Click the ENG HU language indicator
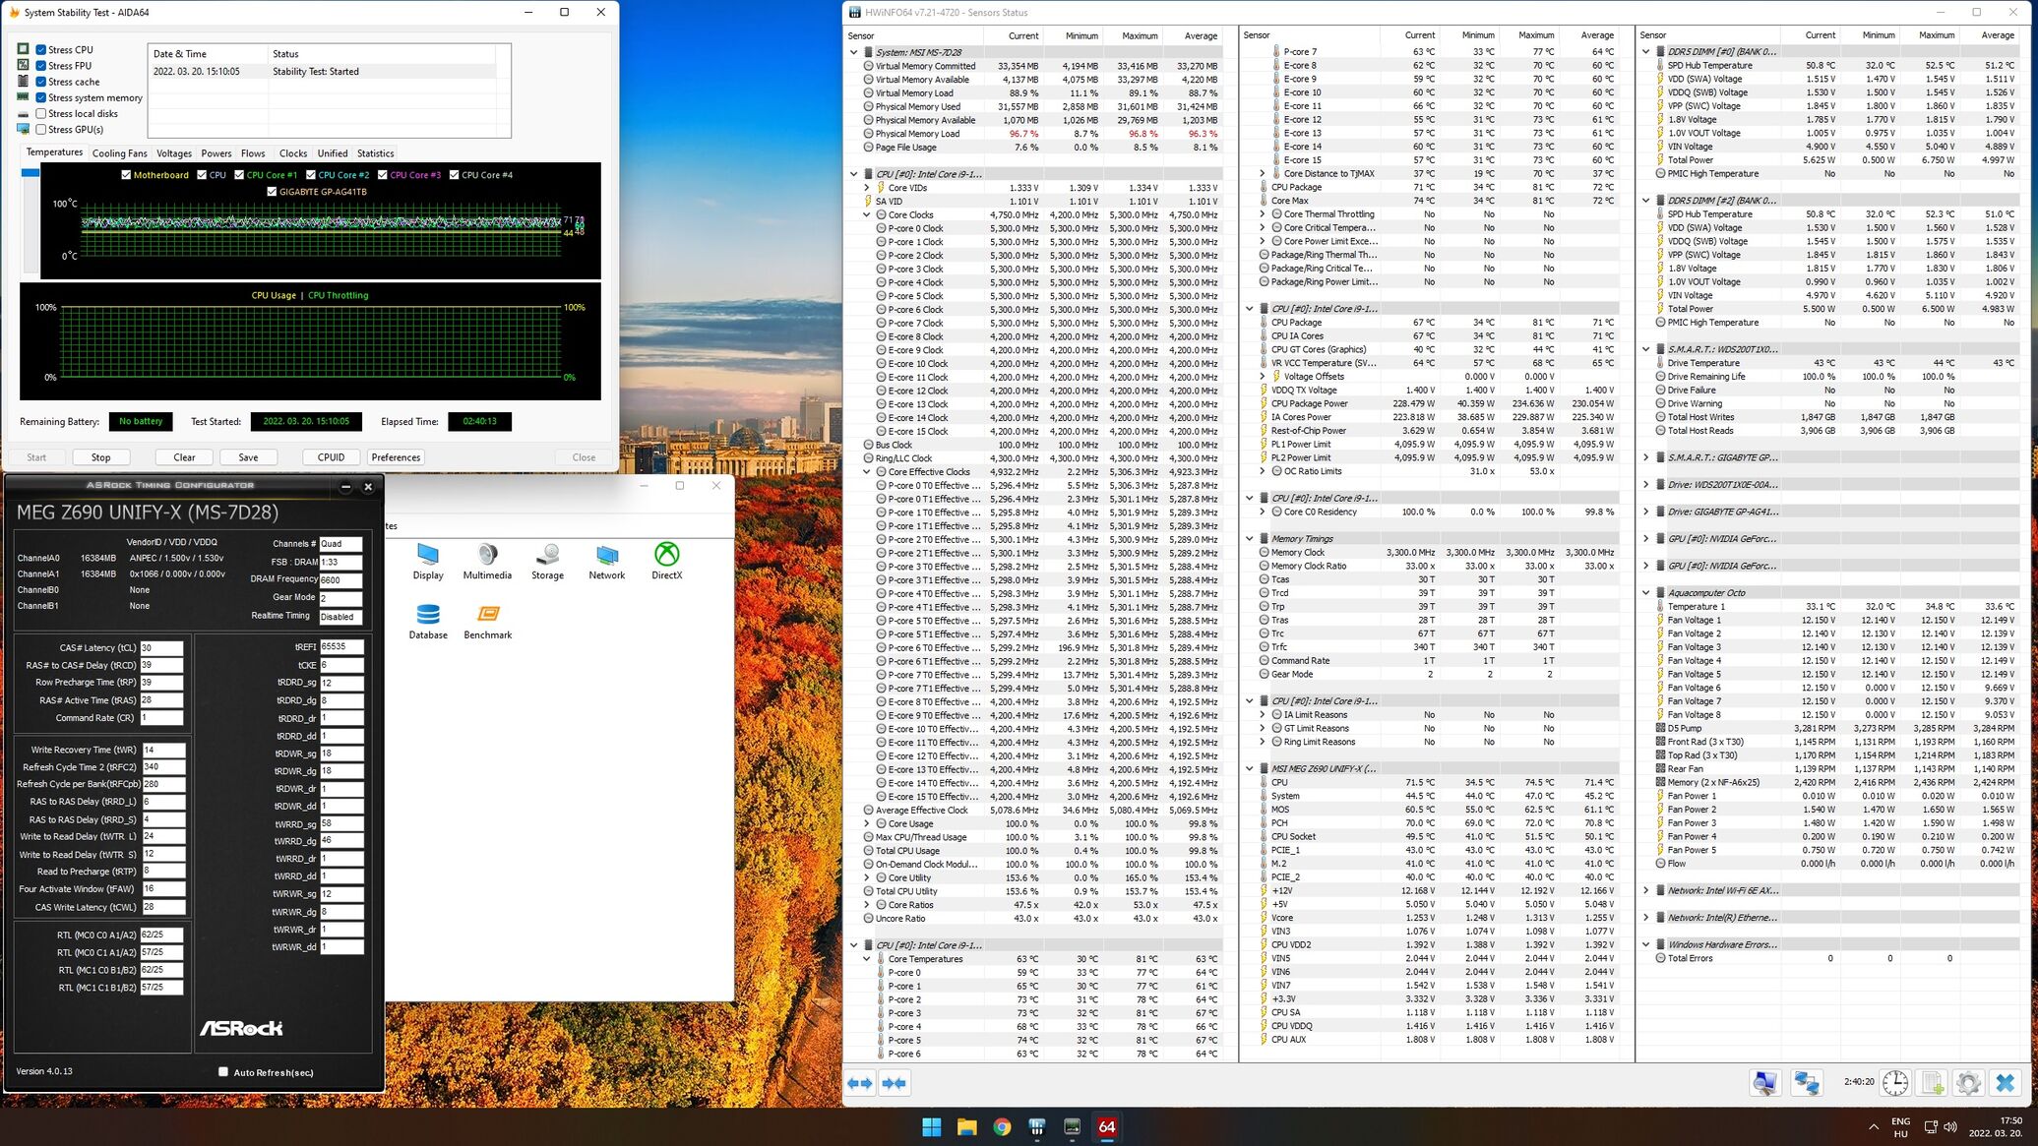The height and width of the screenshot is (1146, 2038). [1900, 1127]
